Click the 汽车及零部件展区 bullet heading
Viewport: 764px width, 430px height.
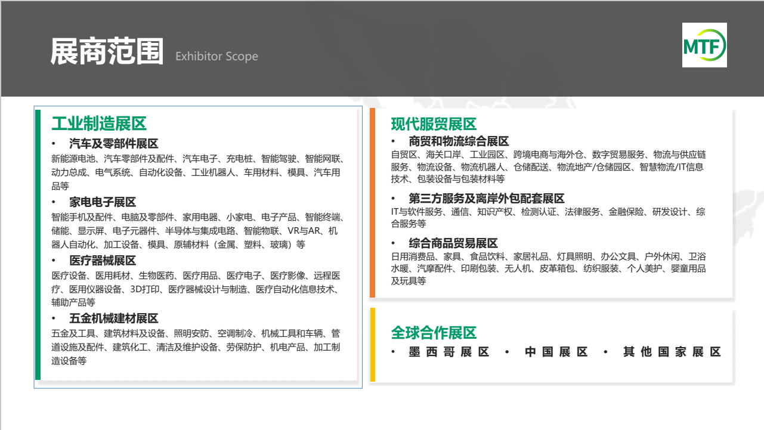[113, 144]
